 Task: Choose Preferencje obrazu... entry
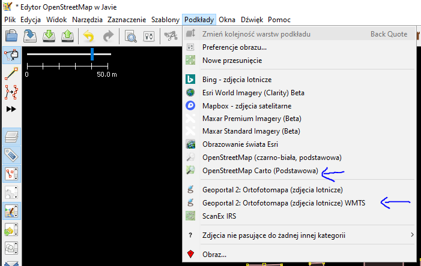(x=299, y=47)
